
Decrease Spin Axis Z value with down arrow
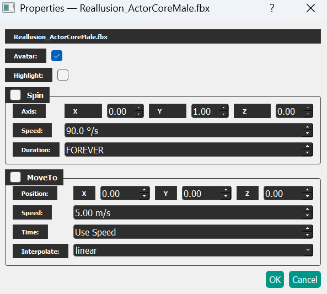(308, 114)
